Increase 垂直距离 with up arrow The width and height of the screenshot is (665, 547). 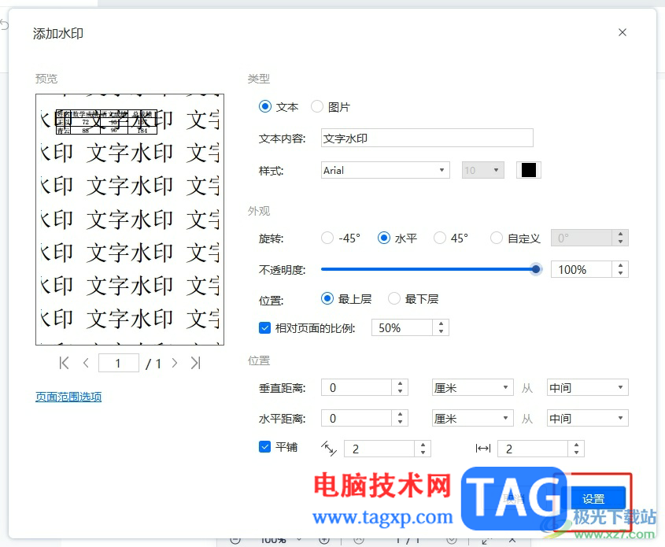[401, 384]
